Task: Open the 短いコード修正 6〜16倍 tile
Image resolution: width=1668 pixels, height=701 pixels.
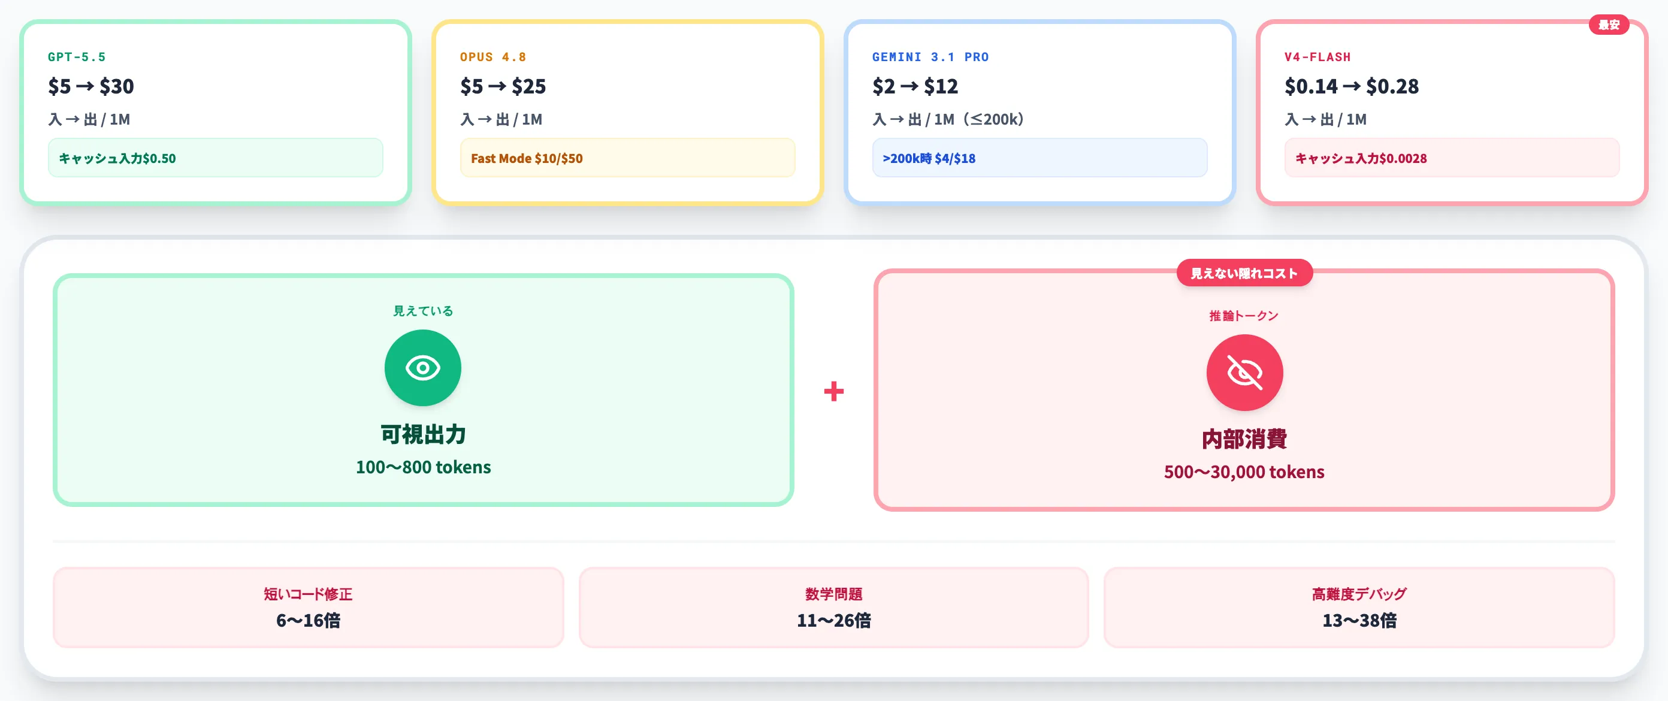Action: click(x=308, y=607)
